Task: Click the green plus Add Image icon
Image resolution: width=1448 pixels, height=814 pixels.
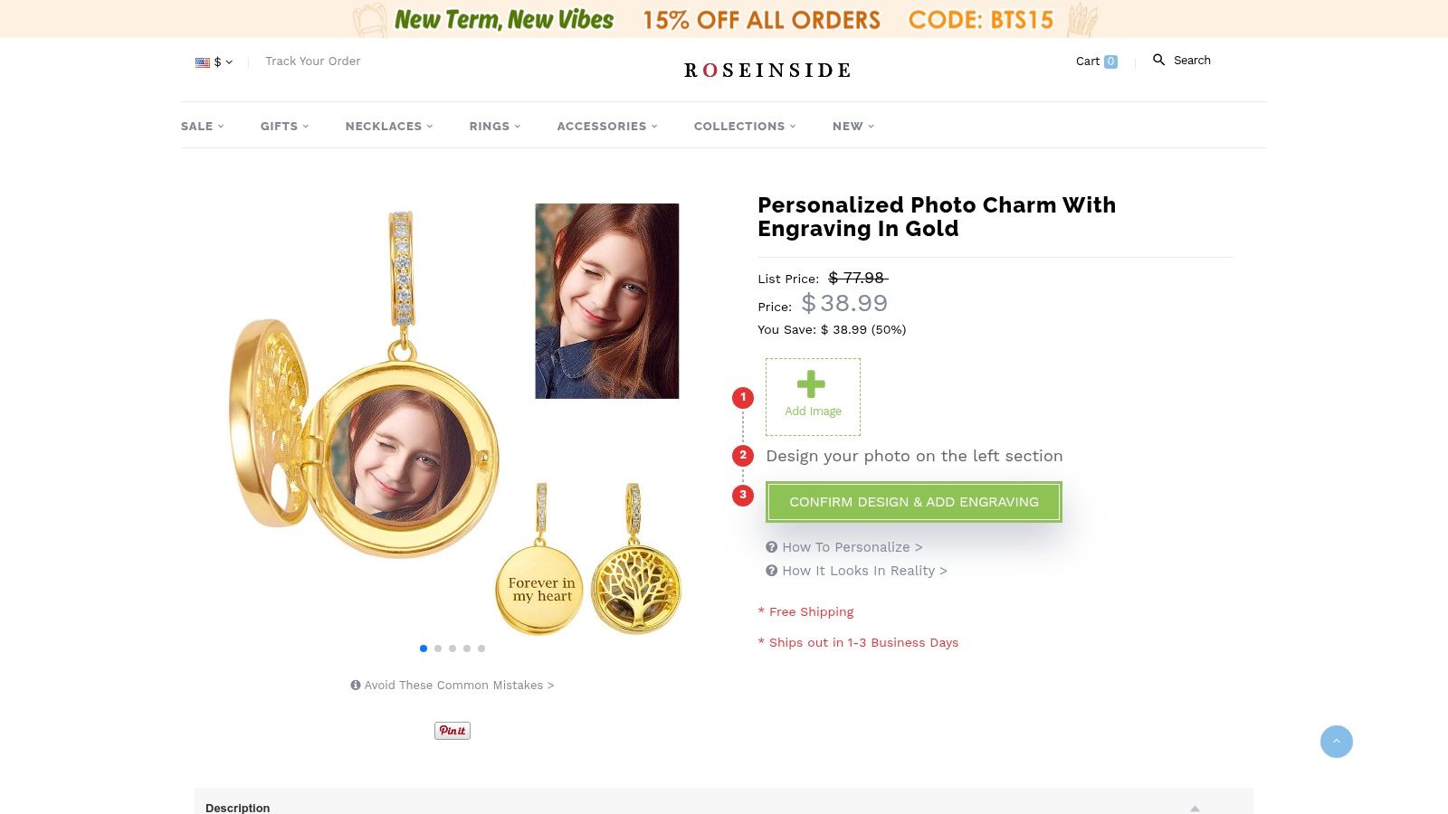Action: (811, 384)
